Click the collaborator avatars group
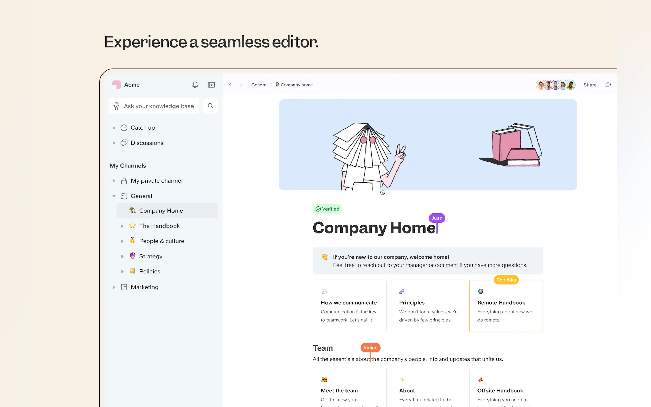 555,85
